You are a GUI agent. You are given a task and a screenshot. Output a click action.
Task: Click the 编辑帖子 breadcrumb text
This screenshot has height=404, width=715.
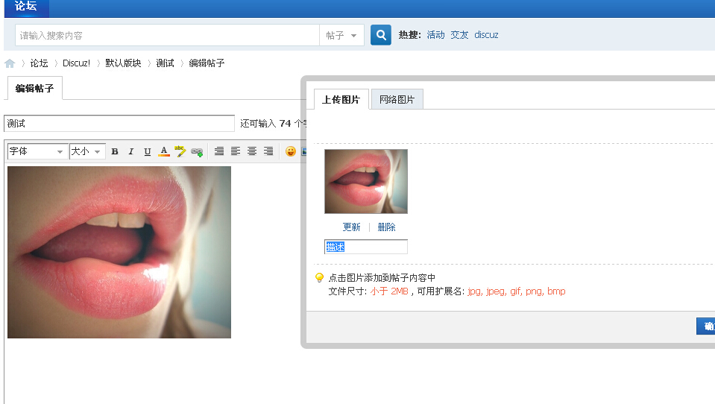207,63
